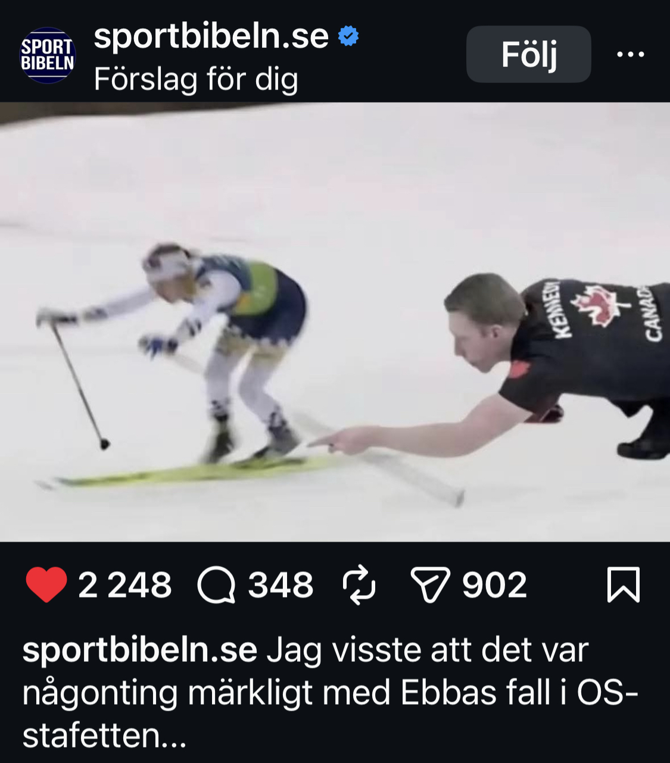
Task: Follow the account with Följ button
Action: 528,54
